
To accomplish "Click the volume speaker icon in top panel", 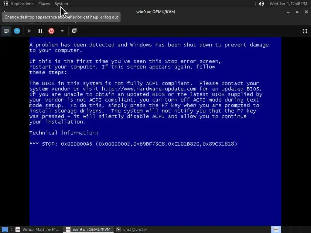I will (261, 4).
